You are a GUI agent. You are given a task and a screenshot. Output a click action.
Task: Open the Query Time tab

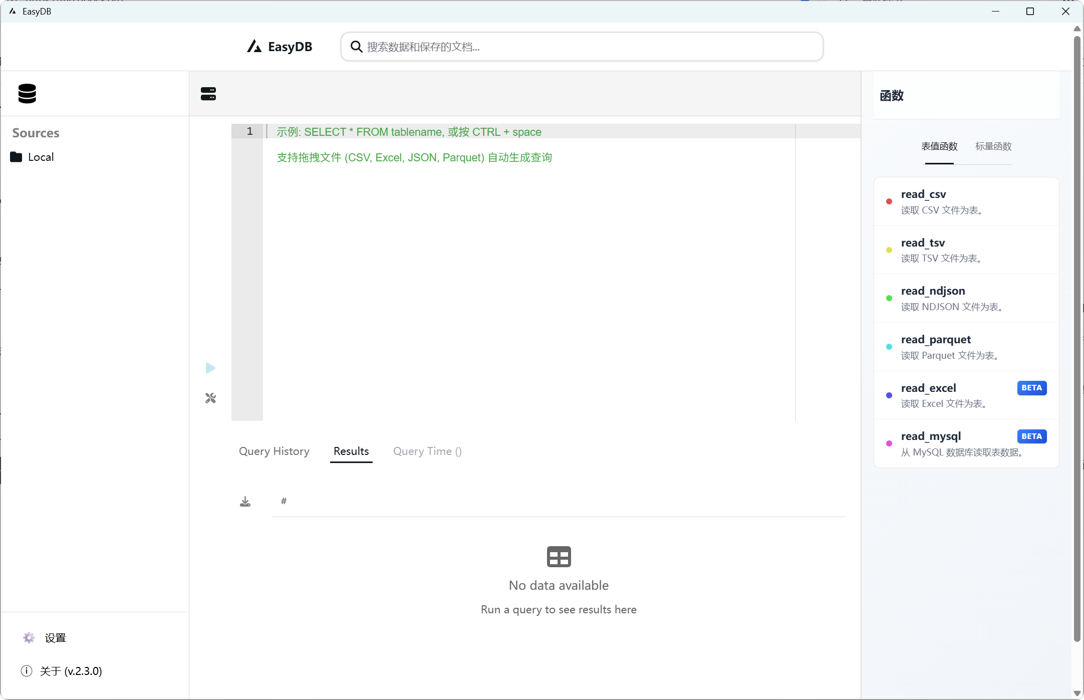click(427, 451)
